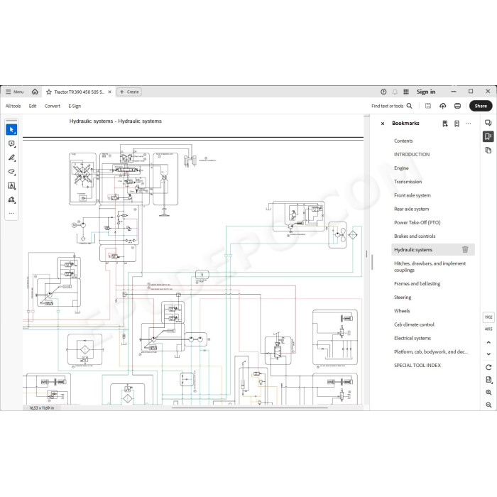
Task: Activate the highlighter pen tool
Action: coord(11,158)
